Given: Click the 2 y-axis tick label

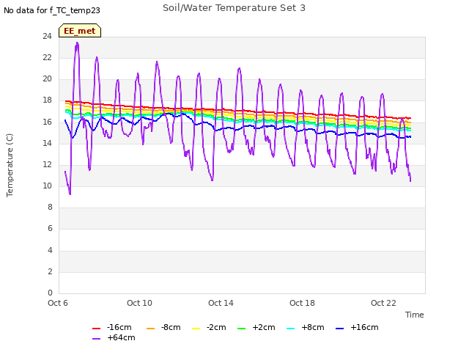Looking at the screenshot, I should pos(50,271).
